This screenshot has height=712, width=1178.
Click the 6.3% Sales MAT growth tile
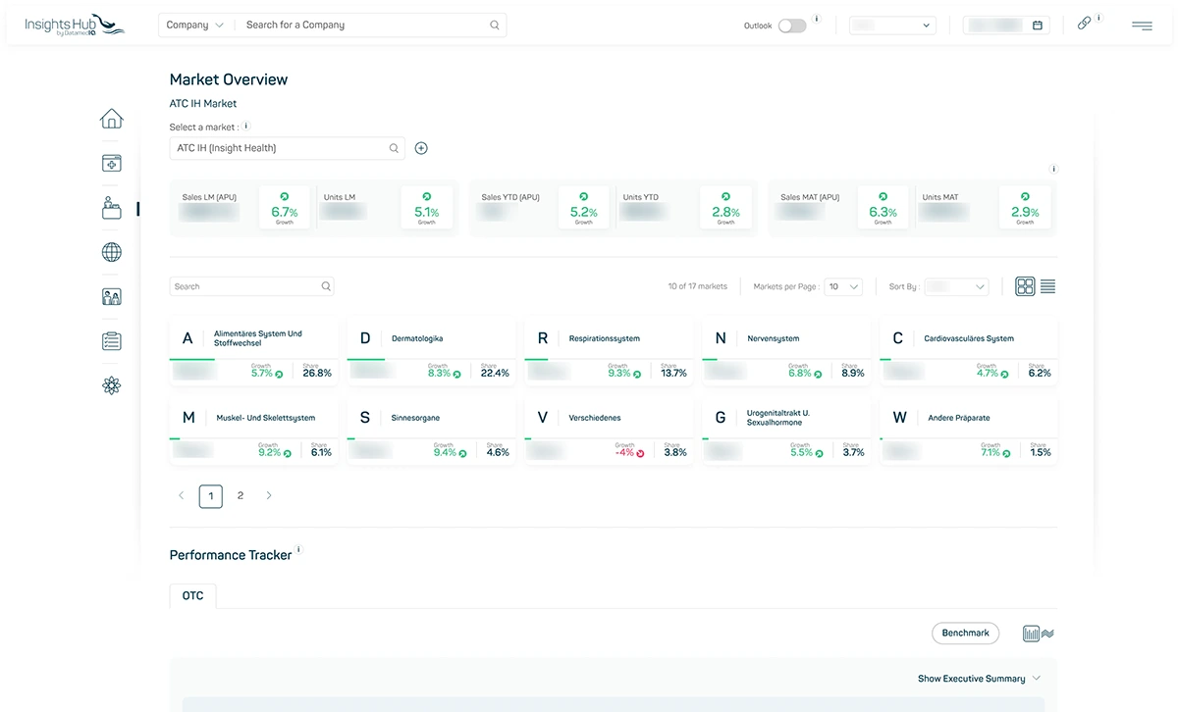click(883, 208)
